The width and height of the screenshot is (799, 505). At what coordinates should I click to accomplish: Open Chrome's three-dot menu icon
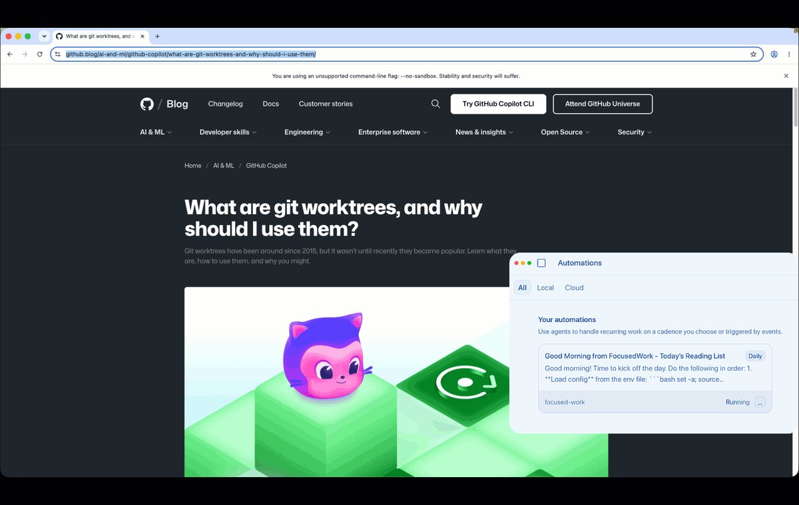tap(790, 54)
